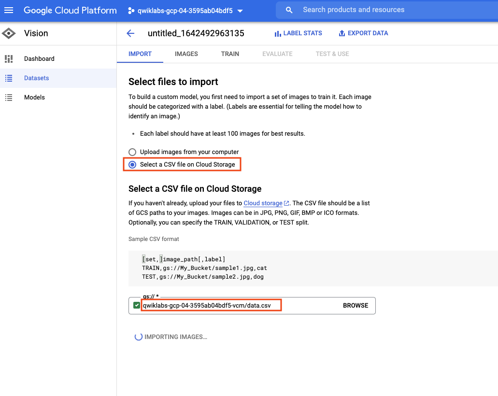Click the external link icon after Cloud storage
This screenshot has height=396, width=498.
click(286, 203)
